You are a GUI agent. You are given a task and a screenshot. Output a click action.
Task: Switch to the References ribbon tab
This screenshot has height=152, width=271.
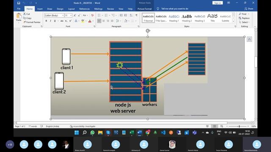click(x=85, y=9)
